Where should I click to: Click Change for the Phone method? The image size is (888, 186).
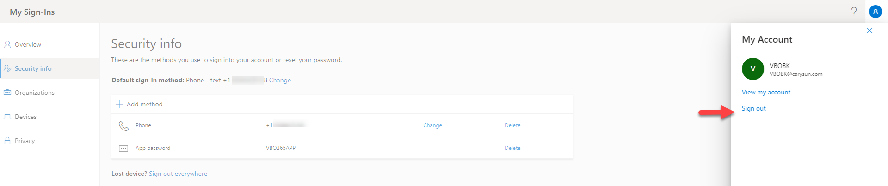[x=432, y=125]
